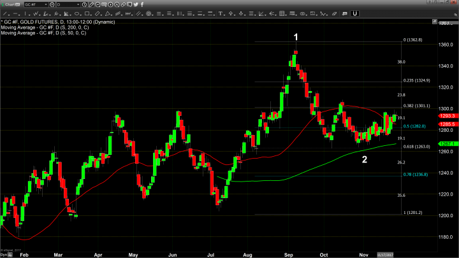Click the time template clock icon
The image size is (459, 258).
(84, 4)
